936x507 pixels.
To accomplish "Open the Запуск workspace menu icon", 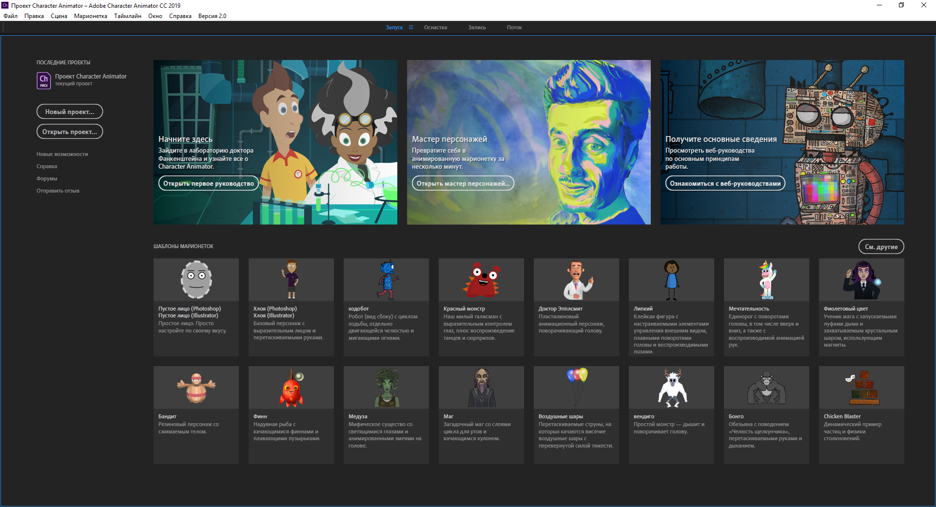I will click(411, 27).
